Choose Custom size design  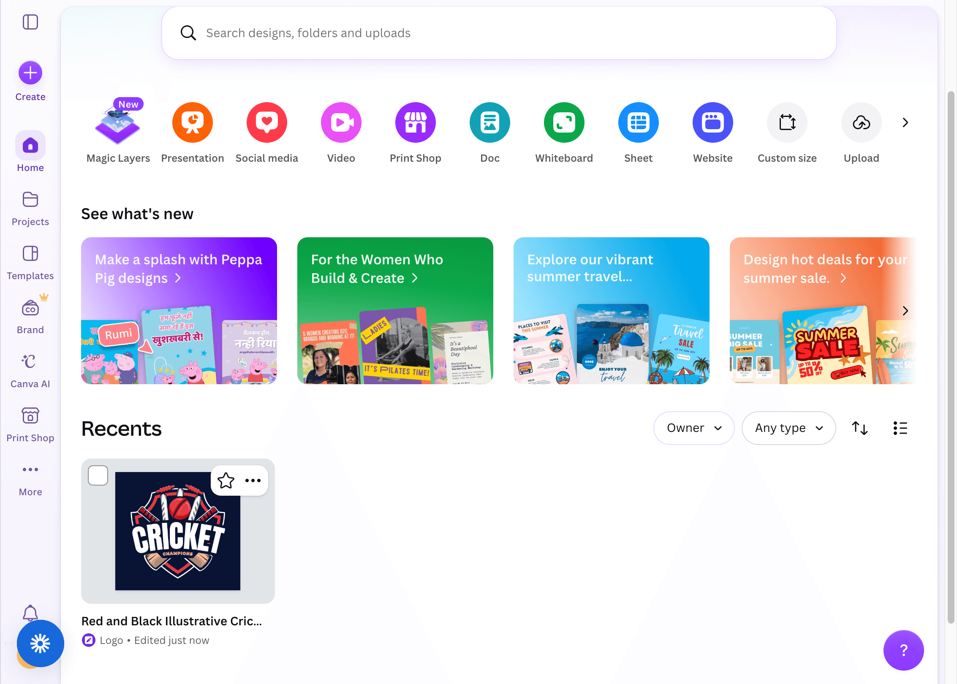[x=787, y=133]
